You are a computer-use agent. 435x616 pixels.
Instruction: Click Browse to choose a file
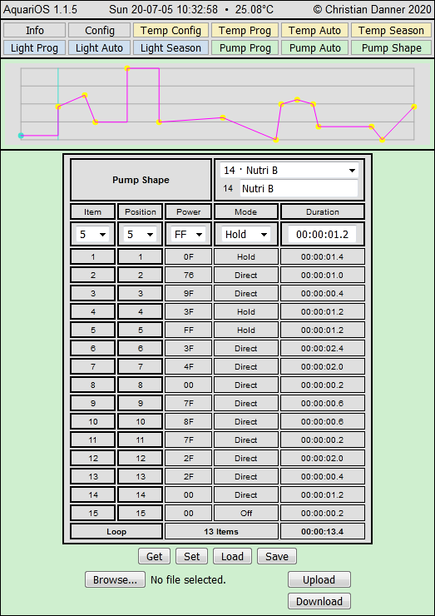tap(115, 580)
